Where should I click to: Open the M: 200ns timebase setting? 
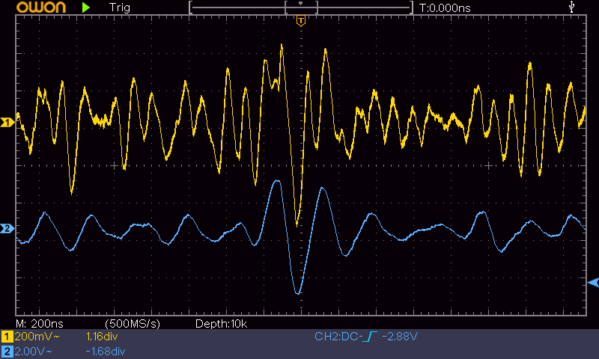40,323
